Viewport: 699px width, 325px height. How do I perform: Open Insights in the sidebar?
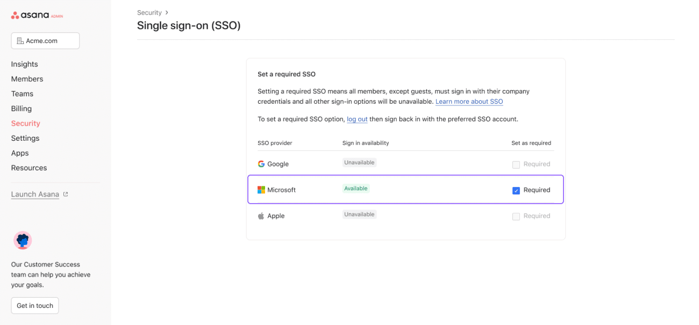25,64
